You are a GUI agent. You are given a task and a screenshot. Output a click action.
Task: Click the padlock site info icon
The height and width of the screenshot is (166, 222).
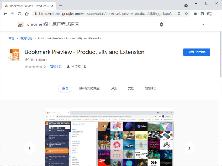36,14
